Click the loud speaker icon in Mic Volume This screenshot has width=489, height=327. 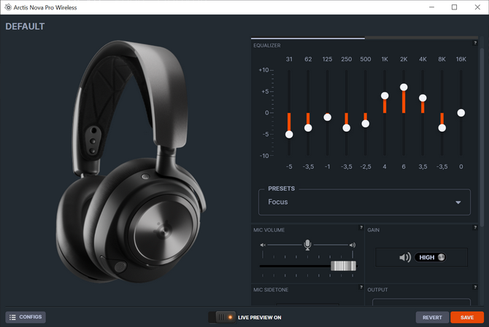[x=352, y=245]
